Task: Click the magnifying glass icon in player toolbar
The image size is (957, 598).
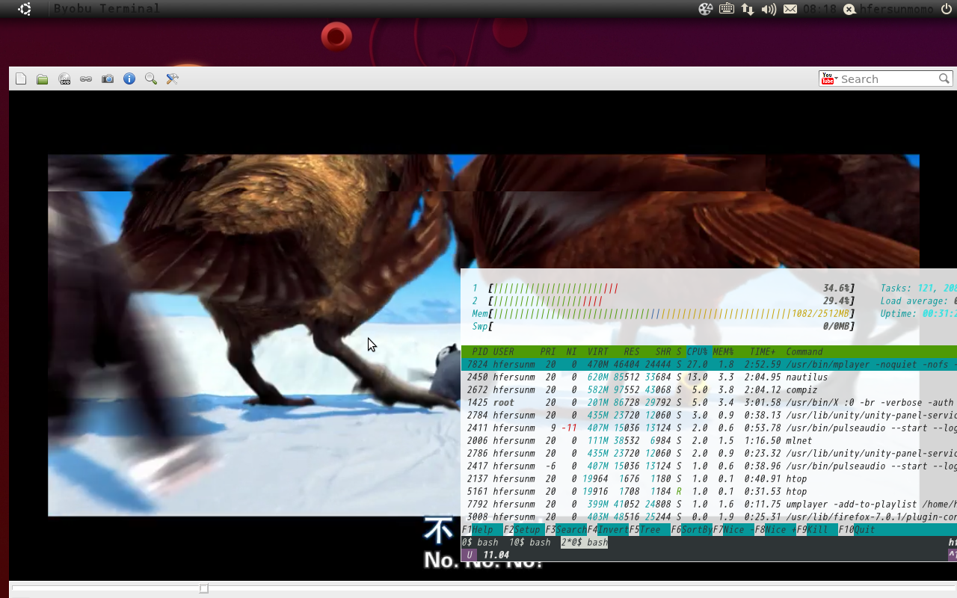Action: [x=151, y=78]
